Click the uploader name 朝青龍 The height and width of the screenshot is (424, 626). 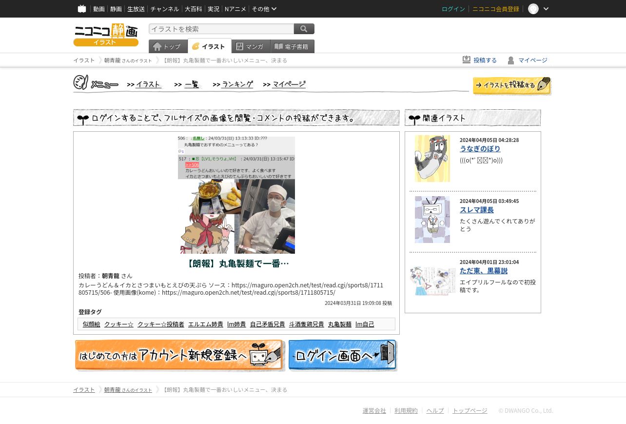click(111, 276)
